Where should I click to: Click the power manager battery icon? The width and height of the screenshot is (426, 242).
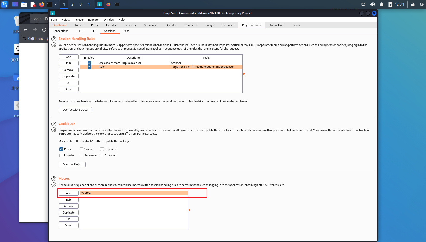click(390, 4)
